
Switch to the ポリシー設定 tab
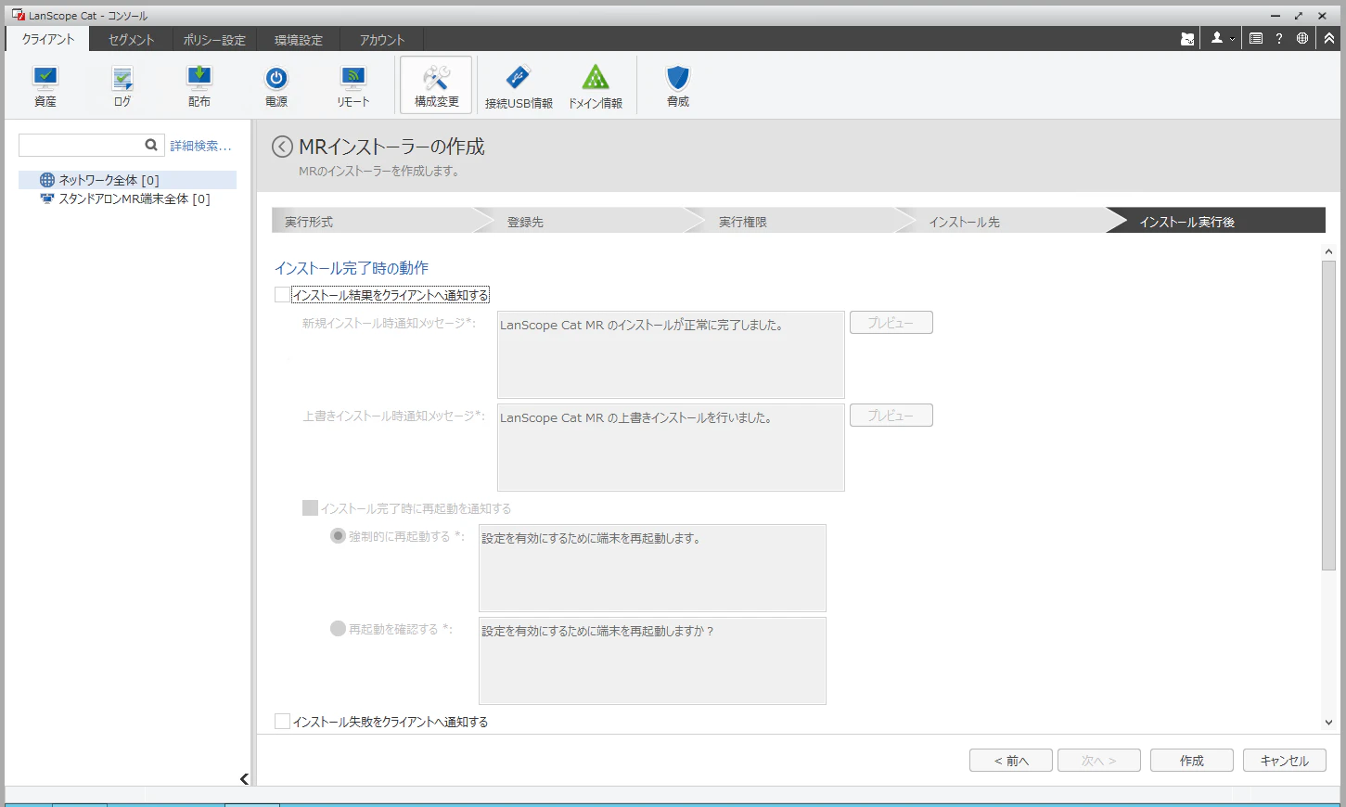pyautogui.click(x=214, y=40)
